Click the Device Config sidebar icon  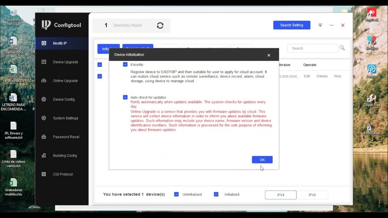click(44, 99)
